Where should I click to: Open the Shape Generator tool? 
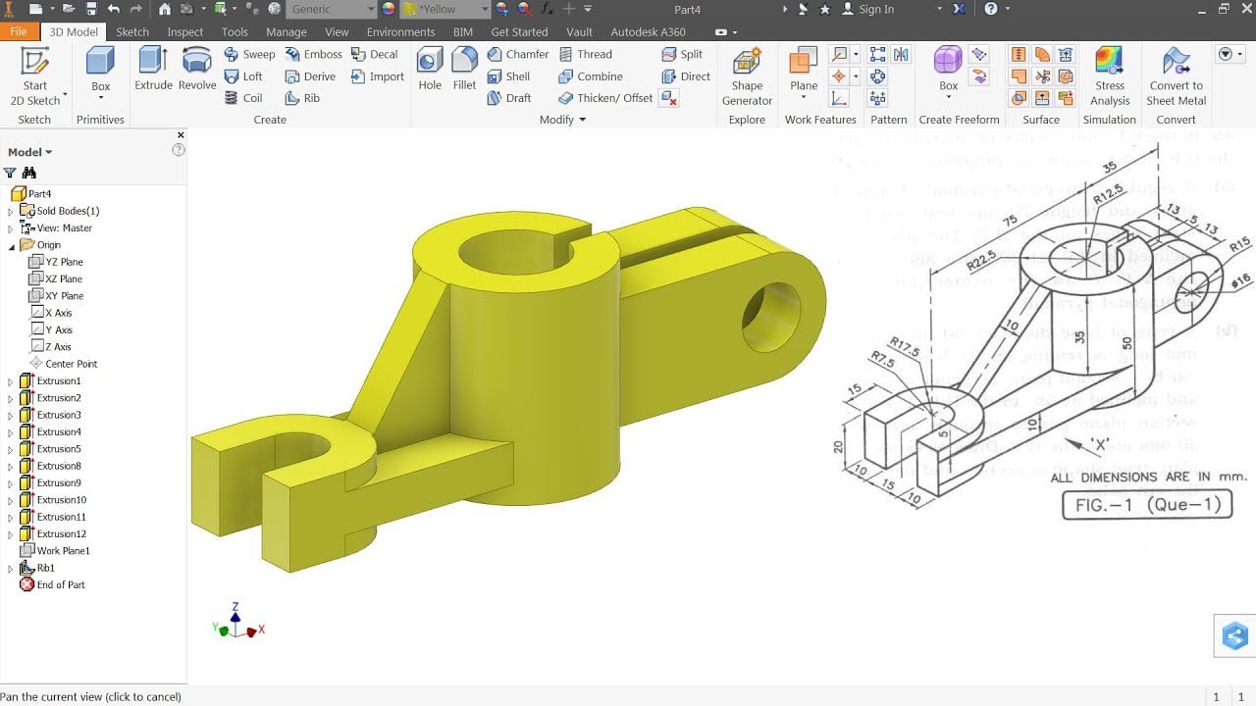pos(747,76)
